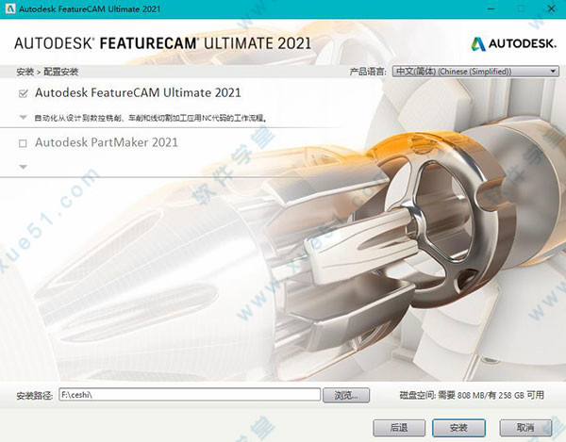Viewport: 566px width, 442px height.
Task: Select the Autodesk FeatureCAM Ultimate 2021 product name
Action: pos(138,93)
